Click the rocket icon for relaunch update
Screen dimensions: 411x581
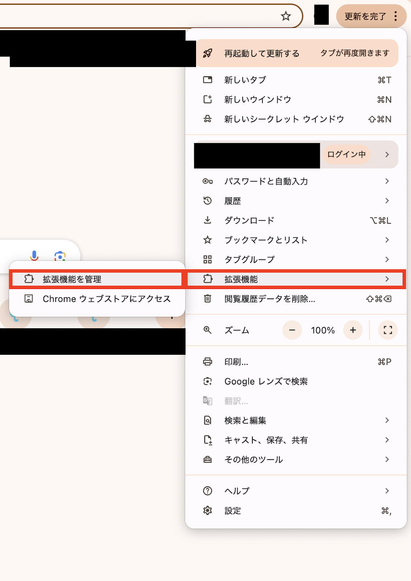click(207, 53)
